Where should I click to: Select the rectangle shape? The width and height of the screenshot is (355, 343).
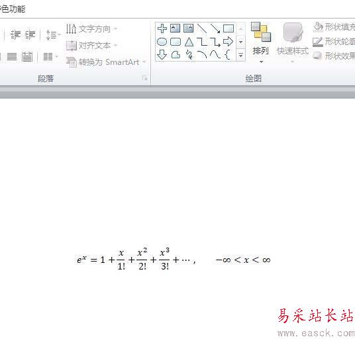click(x=228, y=28)
